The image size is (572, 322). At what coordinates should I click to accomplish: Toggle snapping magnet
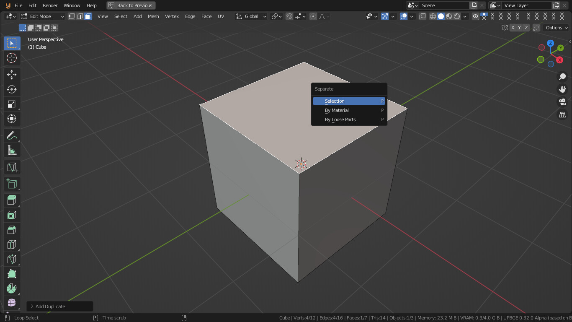click(x=289, y=16)
